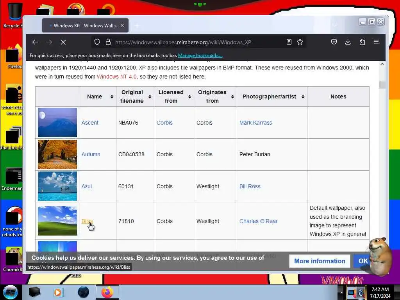Accept cookies with OK button

point(363,261)
